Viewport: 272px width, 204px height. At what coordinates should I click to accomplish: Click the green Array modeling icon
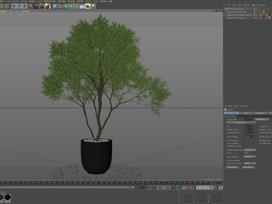click(x=71, y=6)
